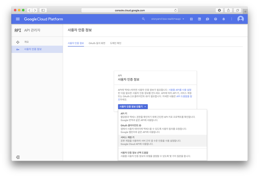
Task: Show notifications bell icon
Action: tap(224, 19)
